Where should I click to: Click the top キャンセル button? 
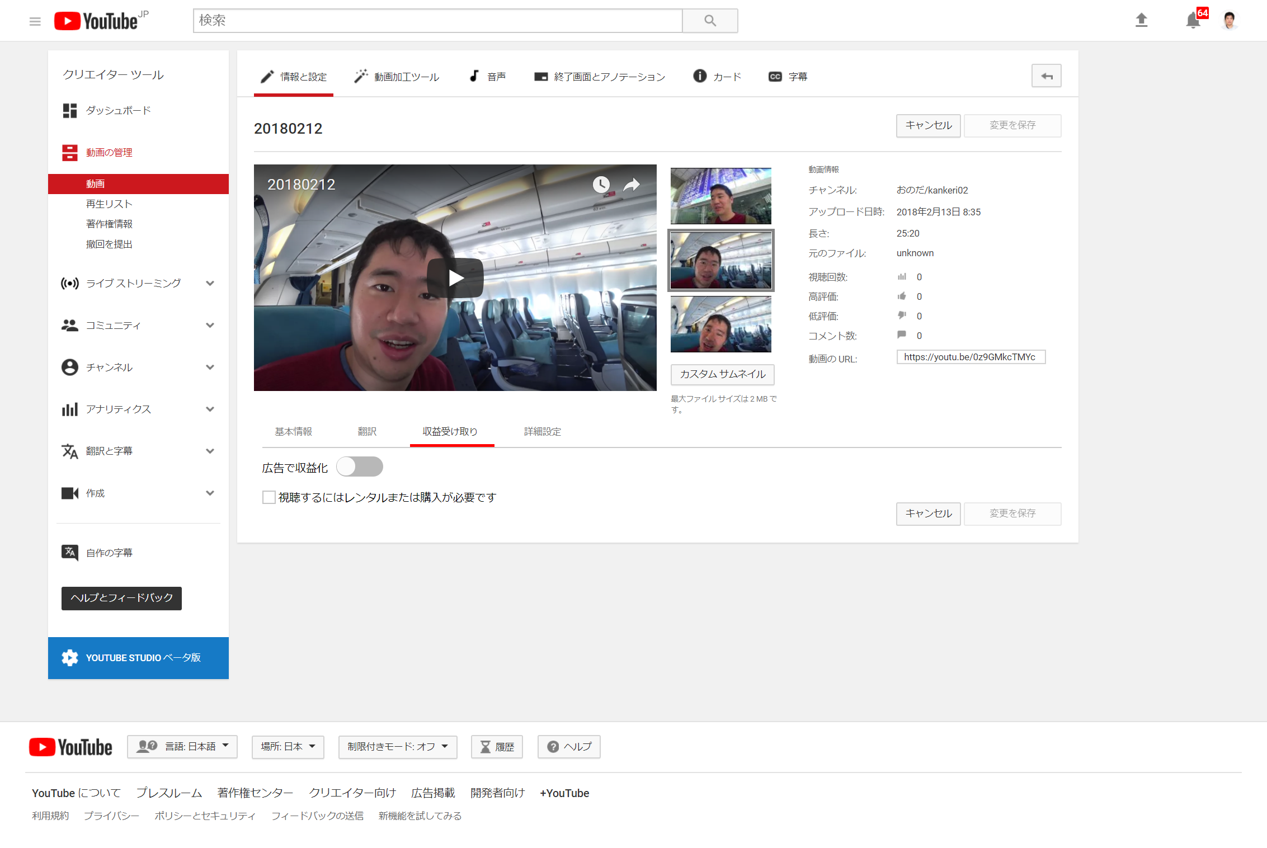[x=929, y=125]
